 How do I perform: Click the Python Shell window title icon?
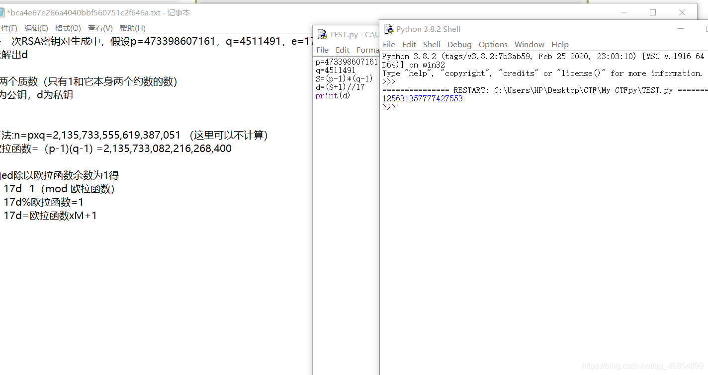tap(388, 29)
